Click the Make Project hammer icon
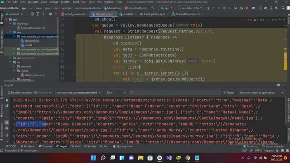The image size is (290, 163). tap(153, 8)
